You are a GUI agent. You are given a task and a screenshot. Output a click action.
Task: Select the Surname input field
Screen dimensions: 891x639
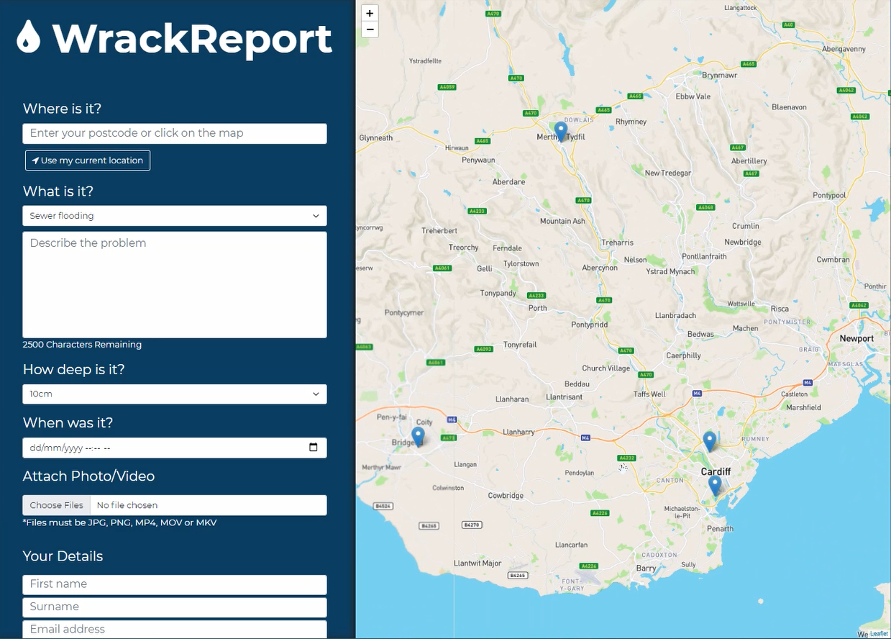175,607
